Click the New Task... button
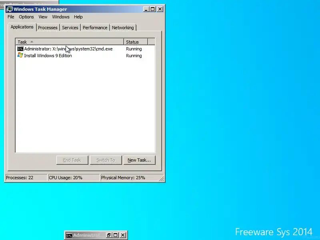 pyautogui.click(x=139, y=160)
